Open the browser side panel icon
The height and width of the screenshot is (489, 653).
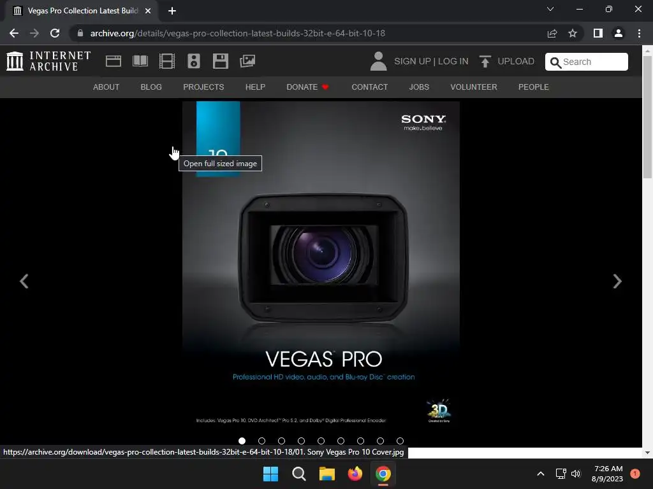coord(598,33)
